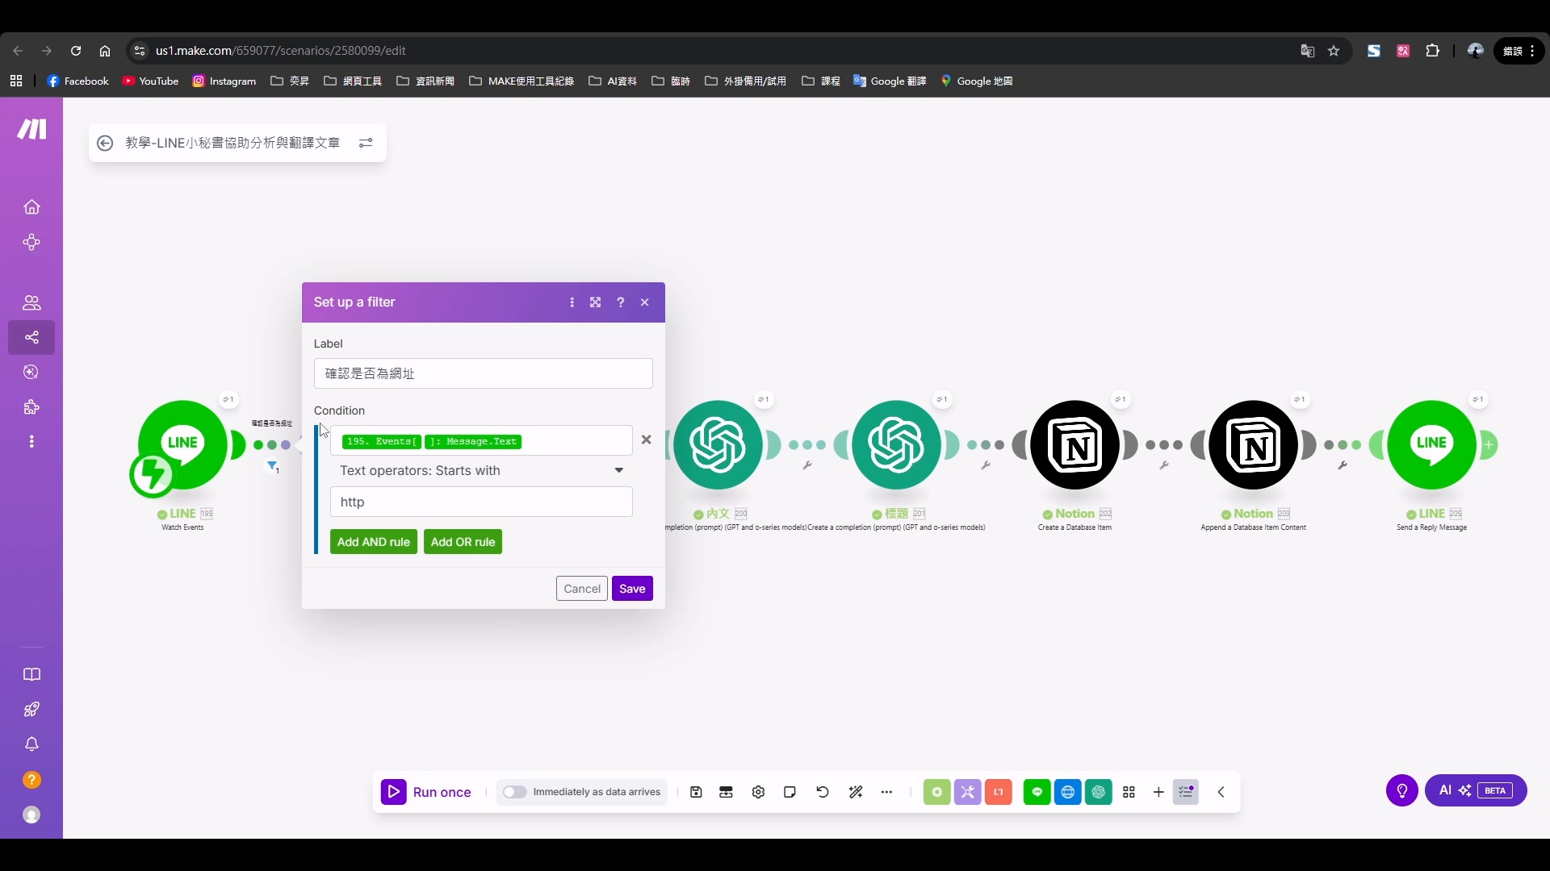Open Scenarios share icon in sidebar
The width and height of the screenshot is (1550, 871).
(x=31, y=337)
